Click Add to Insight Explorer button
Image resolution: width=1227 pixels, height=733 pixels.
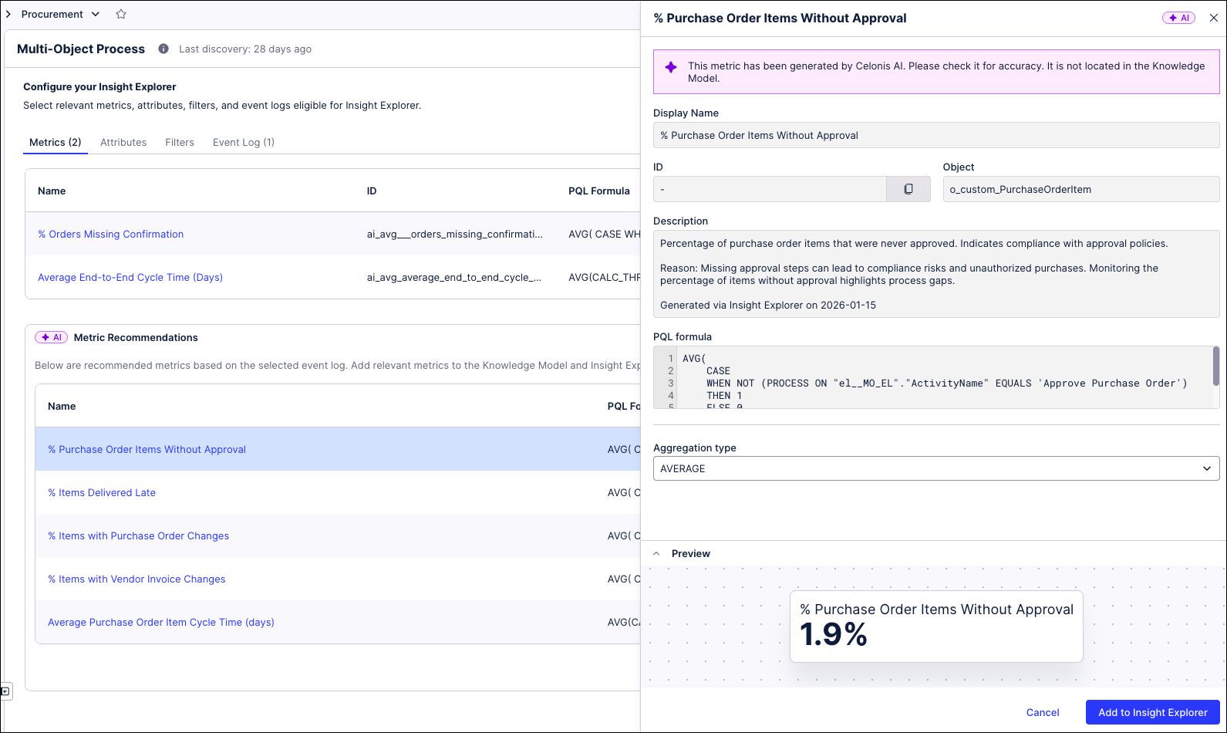click(1152, 712)
